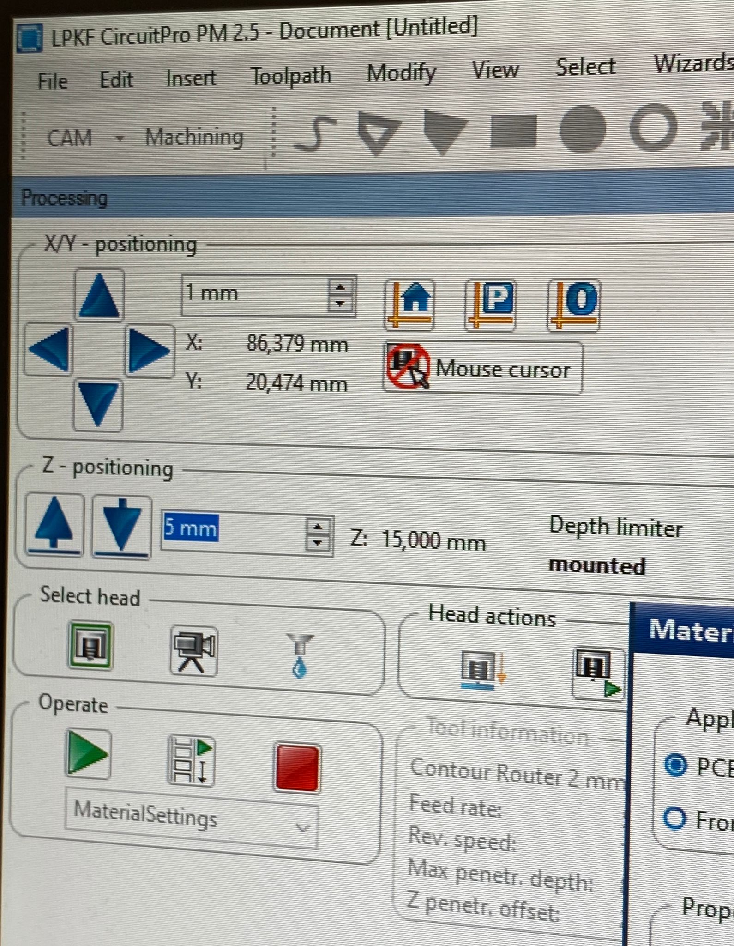This screenshot has width=734, height=946.
Task: Open the Toolpath menu
Action: click(x=291, y=75)
